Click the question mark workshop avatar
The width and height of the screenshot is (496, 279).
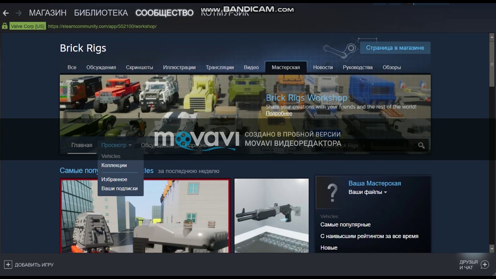[x=332, y=192]
